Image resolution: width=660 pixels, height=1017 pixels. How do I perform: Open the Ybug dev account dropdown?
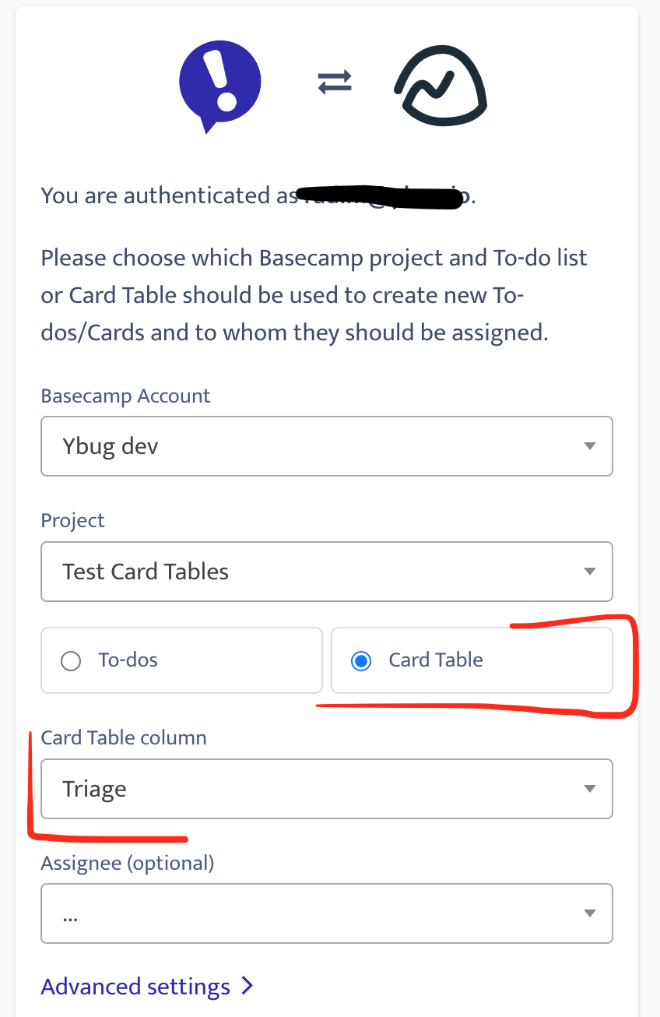(327, 446)
